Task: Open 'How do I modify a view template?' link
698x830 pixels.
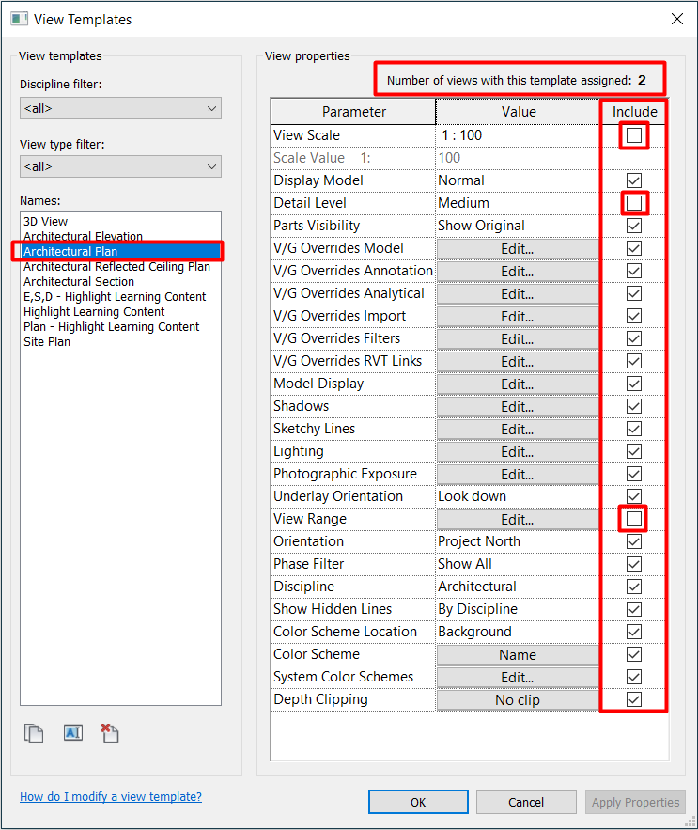Action: [x=111, y=797]
